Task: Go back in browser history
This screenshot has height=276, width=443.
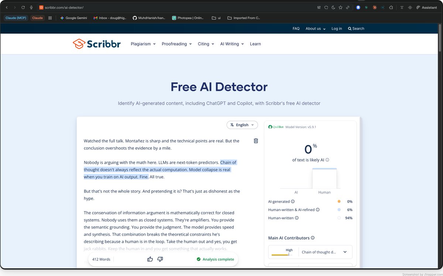Action: [x=7, y=7]
